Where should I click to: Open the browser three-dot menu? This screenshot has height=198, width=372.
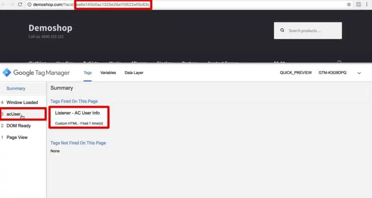point(367,4)
